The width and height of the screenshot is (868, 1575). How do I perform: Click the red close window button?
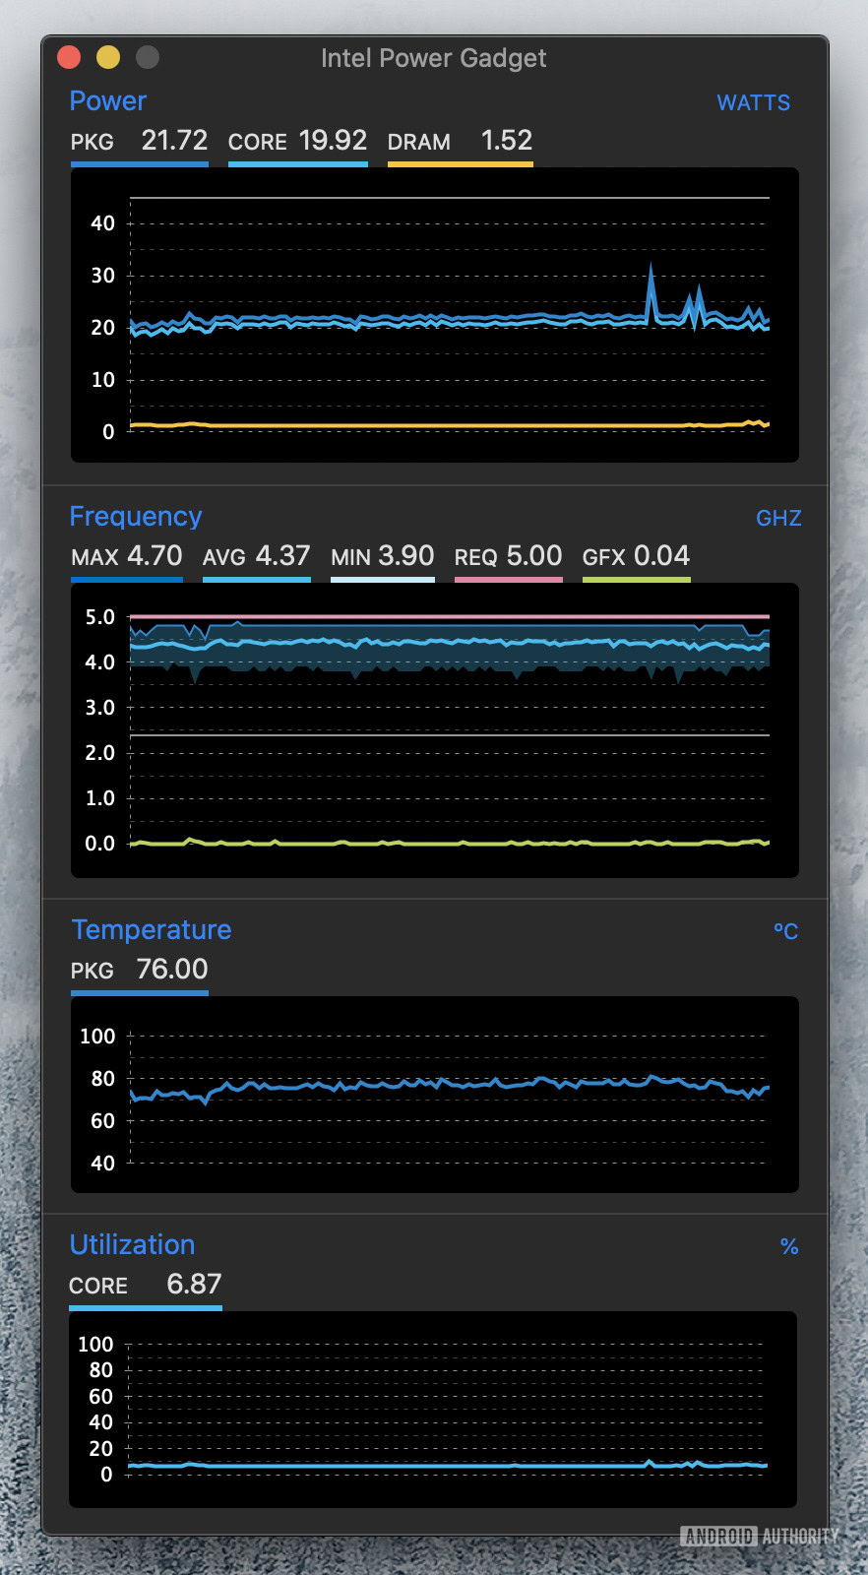pos(69,57)
